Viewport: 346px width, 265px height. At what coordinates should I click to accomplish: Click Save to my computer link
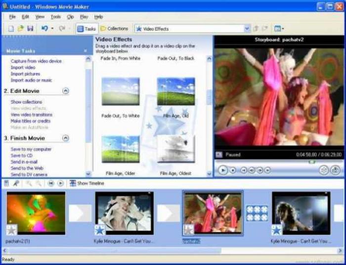31,149
